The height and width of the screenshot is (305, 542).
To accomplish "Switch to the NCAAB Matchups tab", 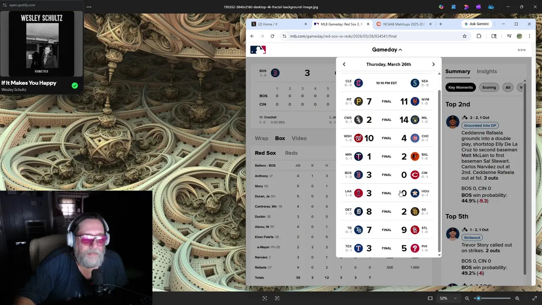I will pos(404,24).
